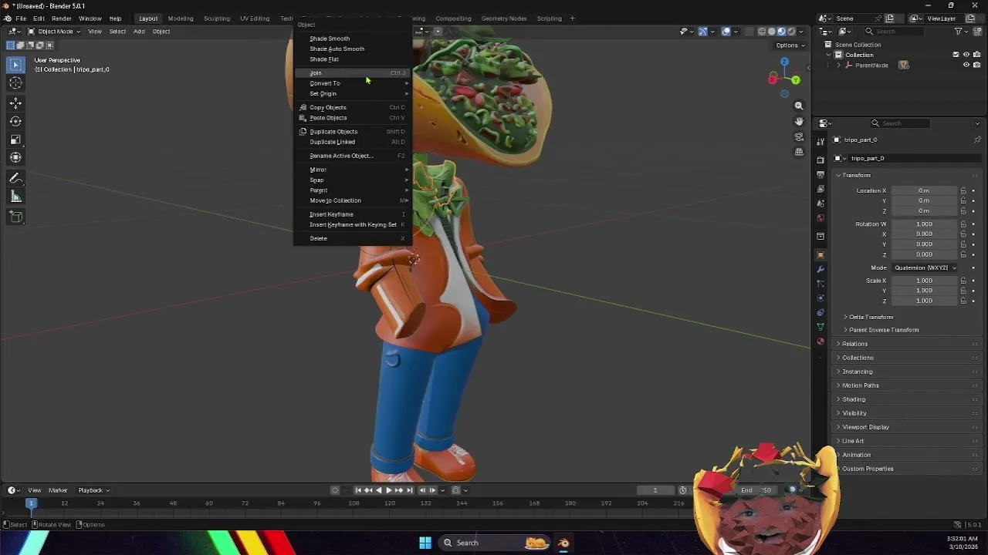Open the Object Mode dropdown
Screen dimensions: 988x555
[x=55, y=32]
